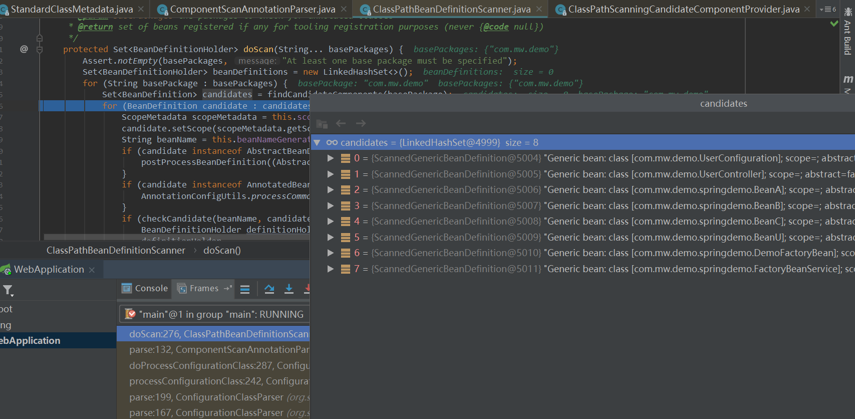Click the doScan() breadcrumb
This screenshot has width=855, height=419.
pyautogui.click(x=222, y=250)
